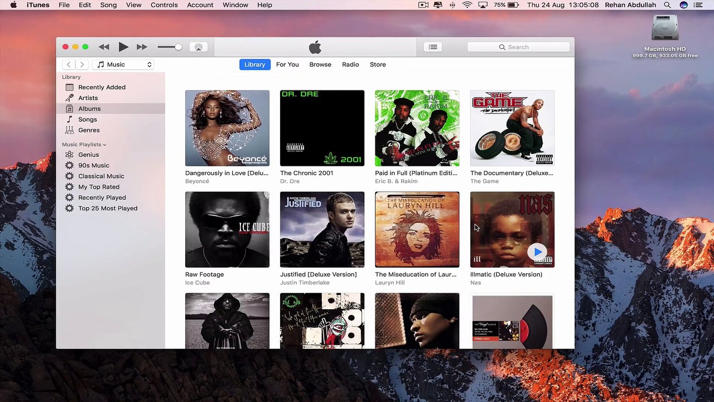Click the Siri icon in menu bar
The image size is (714, 402).
pos(683,5)
